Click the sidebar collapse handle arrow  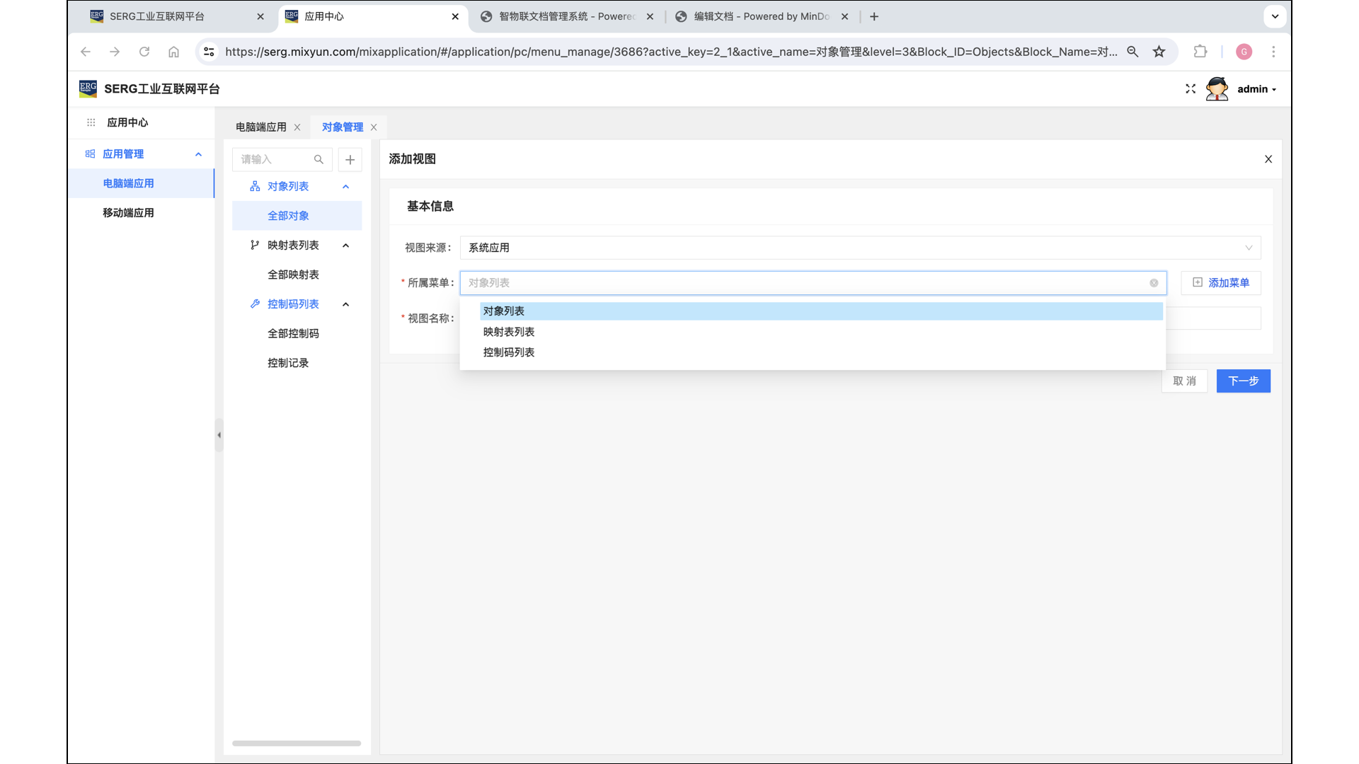[x=219, y=435]
